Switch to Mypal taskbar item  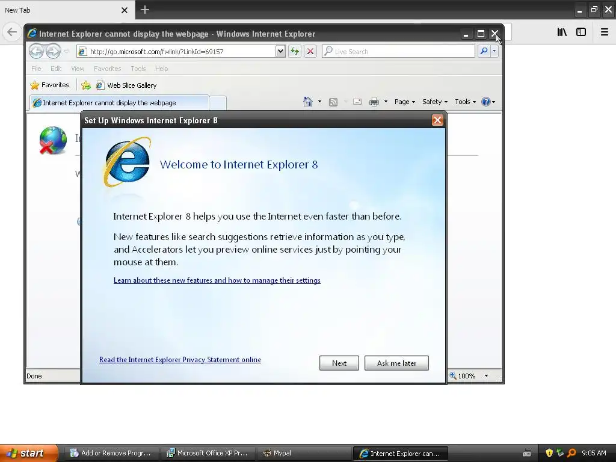(x=304, y=453)
